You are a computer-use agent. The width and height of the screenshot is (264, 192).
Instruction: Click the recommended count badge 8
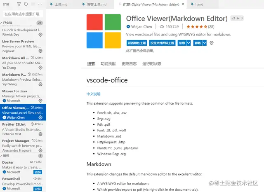click(x=40, y=156)
